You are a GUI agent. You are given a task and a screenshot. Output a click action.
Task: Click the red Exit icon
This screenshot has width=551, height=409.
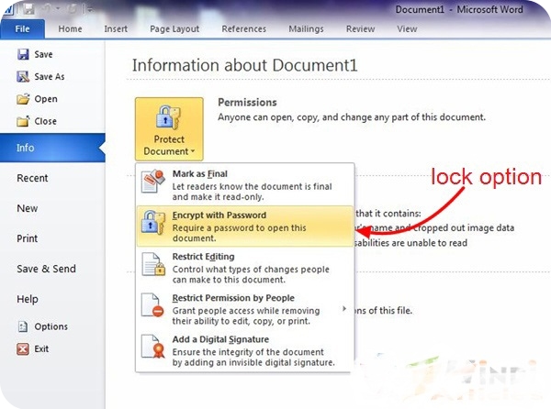click(x=23, y=349)
